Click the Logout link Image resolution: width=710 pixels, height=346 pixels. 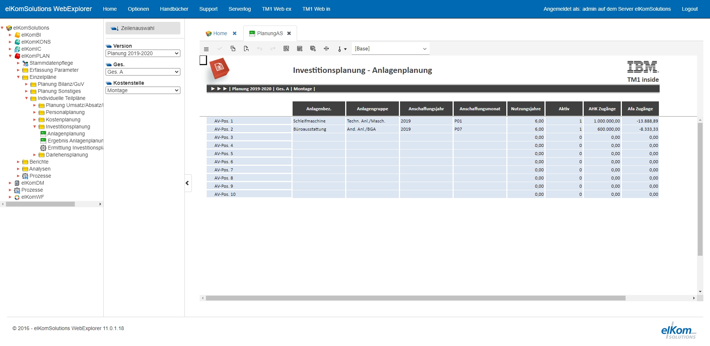[x=689, y=9]
